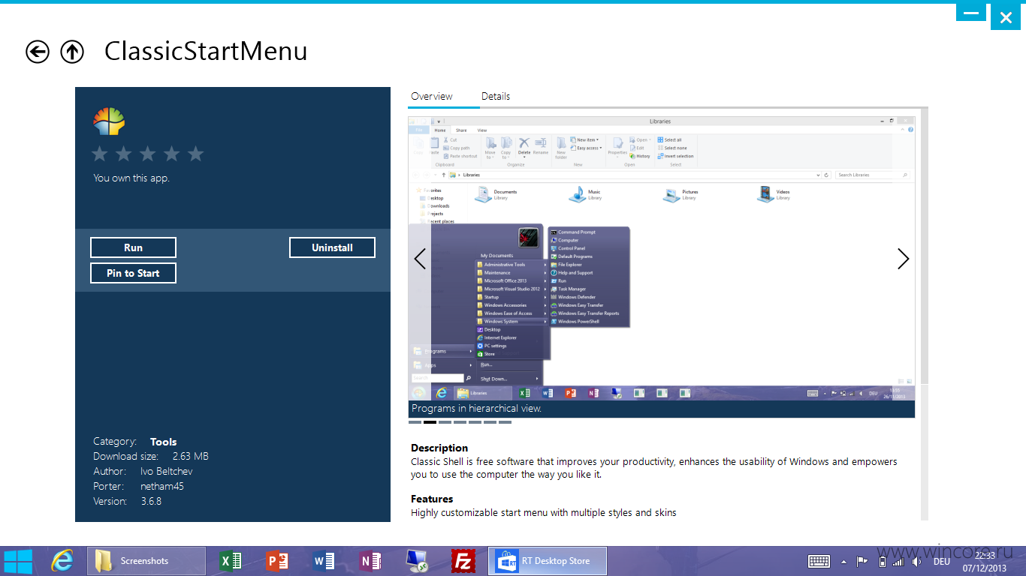Focus the RT Desktop Store taskbar button
Screen dimensions: 1026x576
[548, 561]
